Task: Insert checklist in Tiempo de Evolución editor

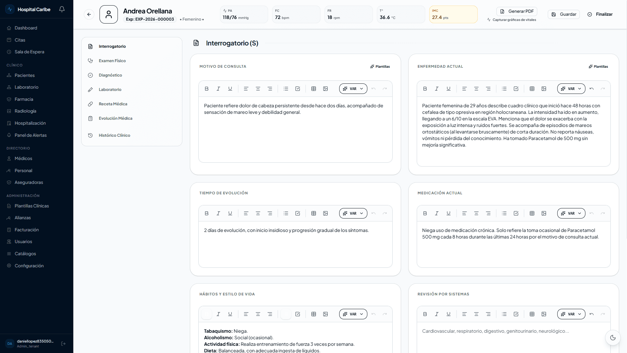Action: coord(298,213)
